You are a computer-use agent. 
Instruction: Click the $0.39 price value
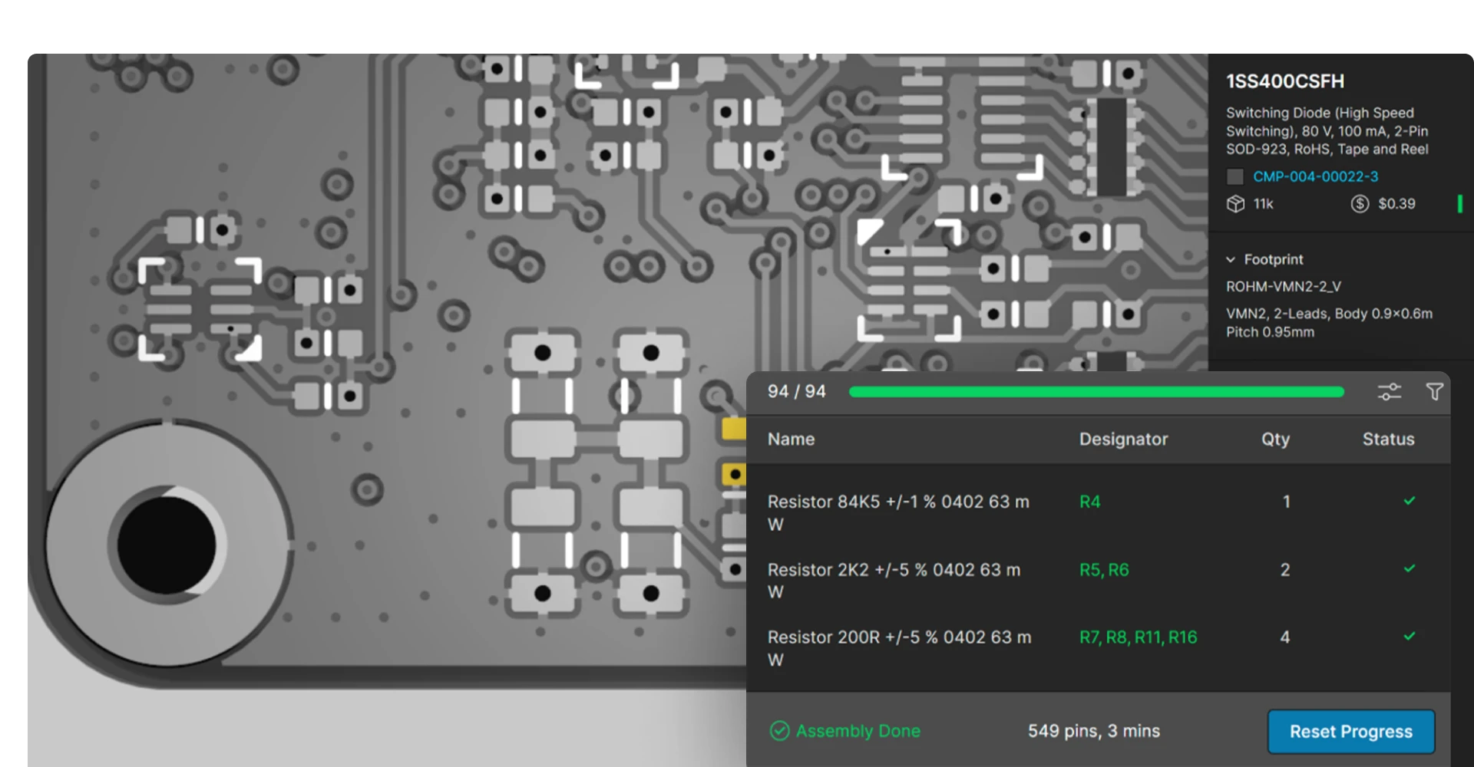pyautogui.click(x=1396, y=203)
